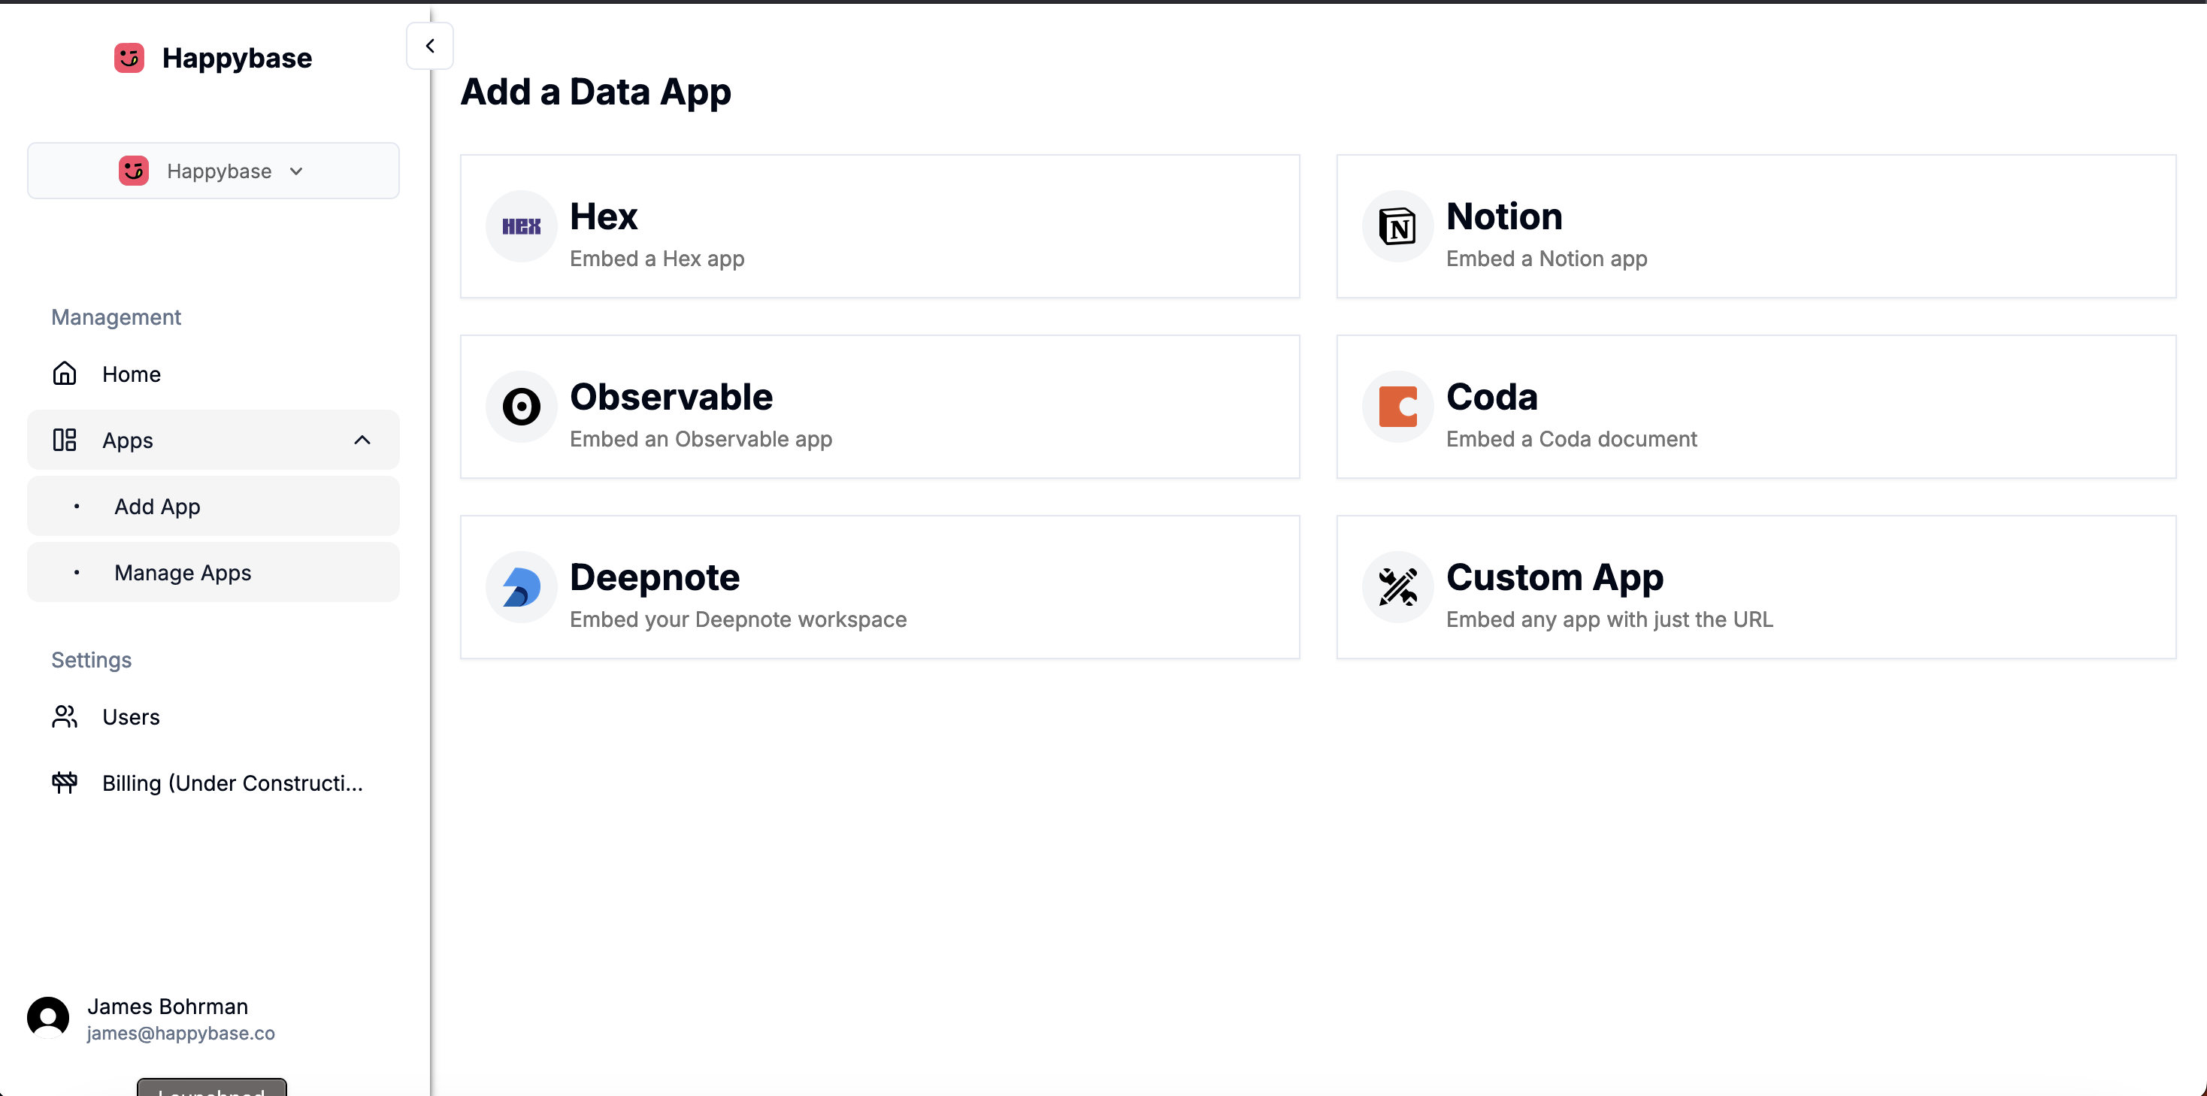
Task: Open Billing (Under Construction) page
Action: click(x=213, y=783)
